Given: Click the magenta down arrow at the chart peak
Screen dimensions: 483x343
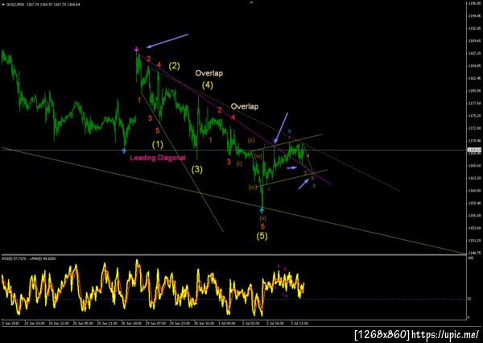Looking at the screenshot, I should pyautogui.click(x=137, y=48).
